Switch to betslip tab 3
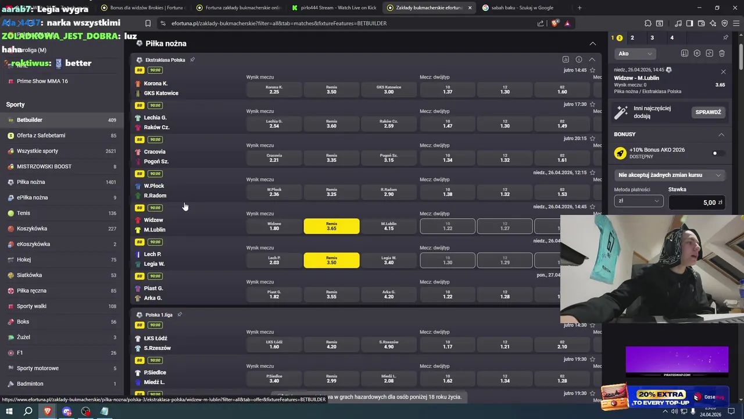 (652, 38)
